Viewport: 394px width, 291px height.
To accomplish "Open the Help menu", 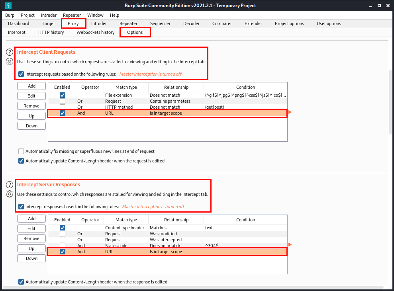I will tap(115, 15).
